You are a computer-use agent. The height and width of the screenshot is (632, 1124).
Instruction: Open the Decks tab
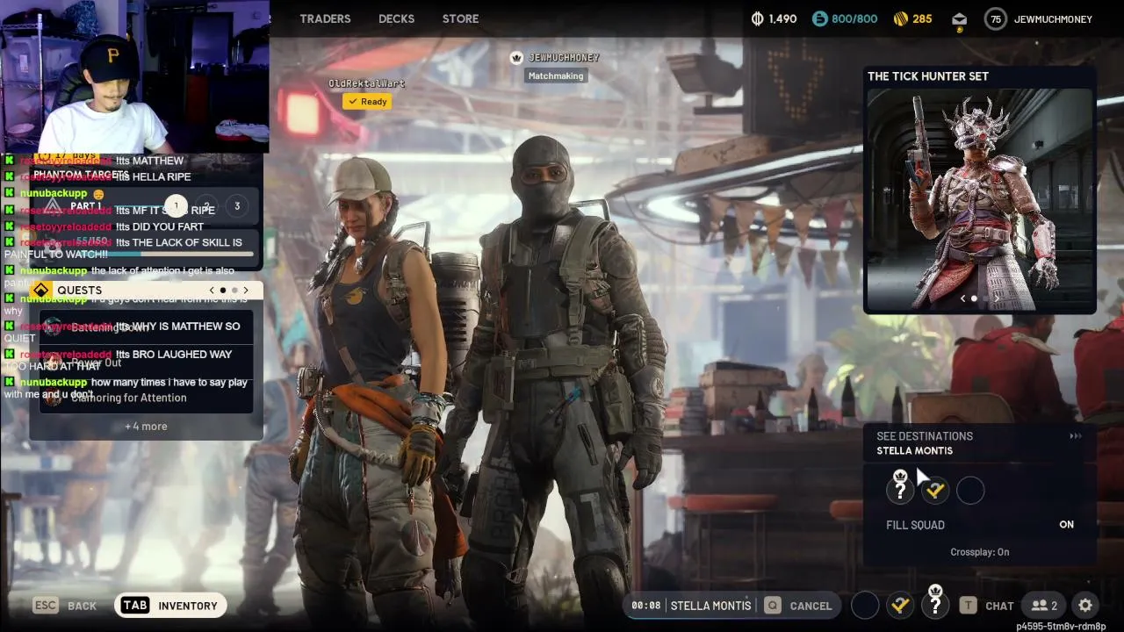tap(396, 18)
